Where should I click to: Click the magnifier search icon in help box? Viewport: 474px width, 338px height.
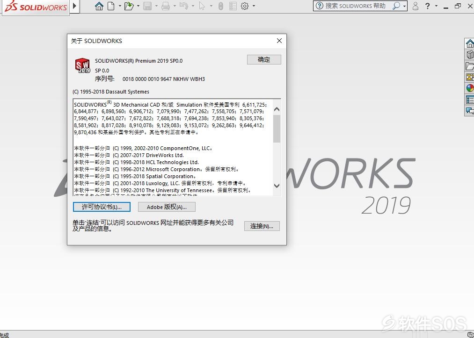pyautogui.click(x=396, y=6)
